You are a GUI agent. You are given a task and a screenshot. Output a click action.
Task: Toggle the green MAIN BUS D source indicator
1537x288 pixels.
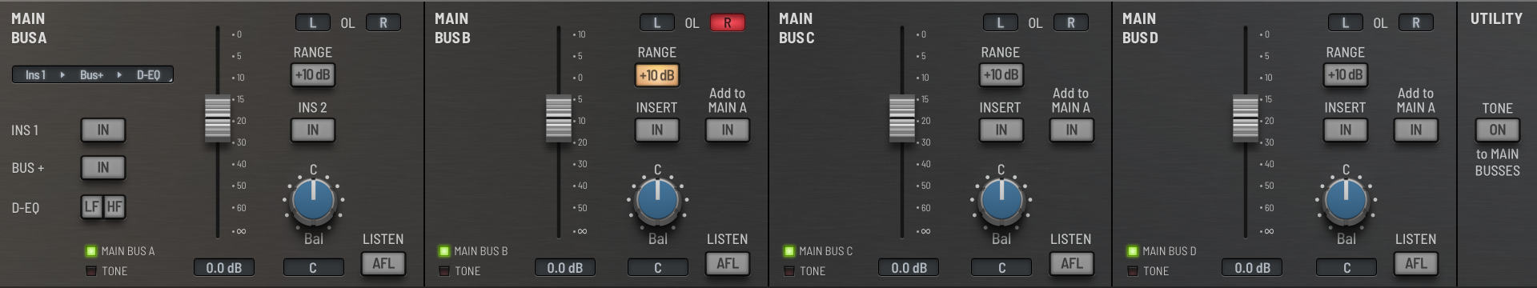coord(1133,251)
